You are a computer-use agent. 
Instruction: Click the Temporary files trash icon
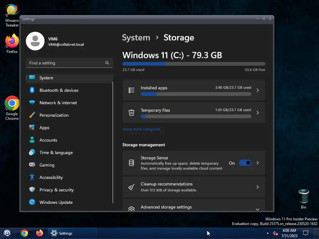[x=131, y=112]
